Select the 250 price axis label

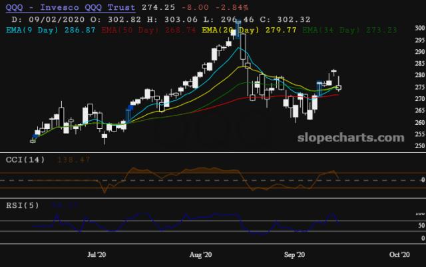point(420,146)
